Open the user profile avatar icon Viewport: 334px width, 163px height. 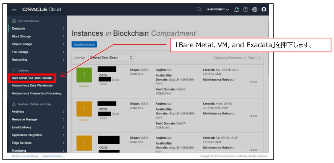point(264,9)
